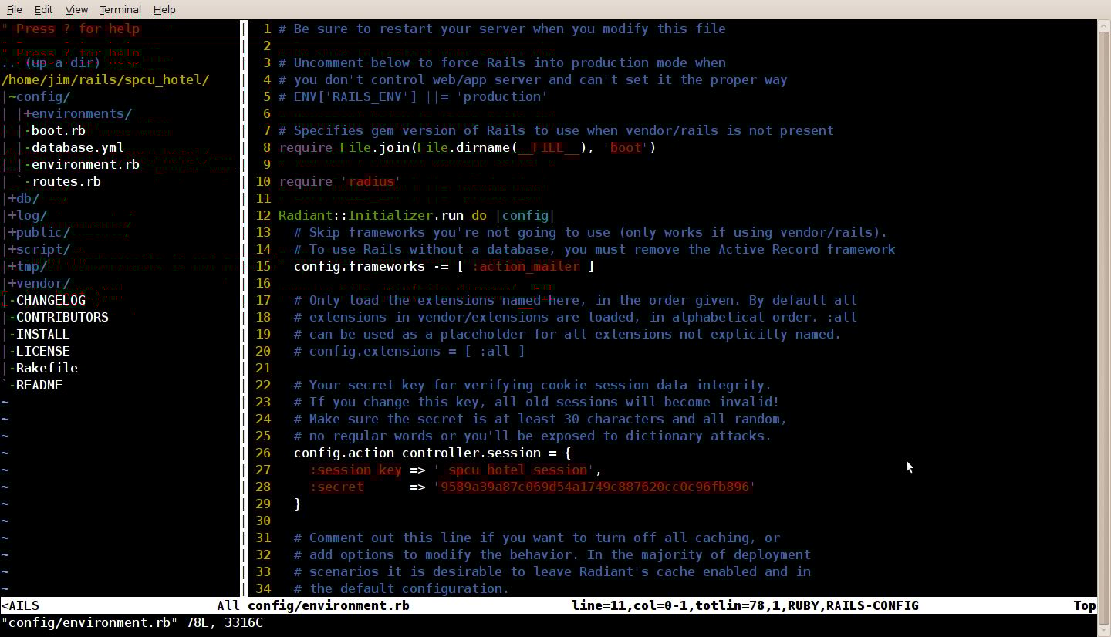
Task: Open the File menu
Action: [x=14, y=9]
